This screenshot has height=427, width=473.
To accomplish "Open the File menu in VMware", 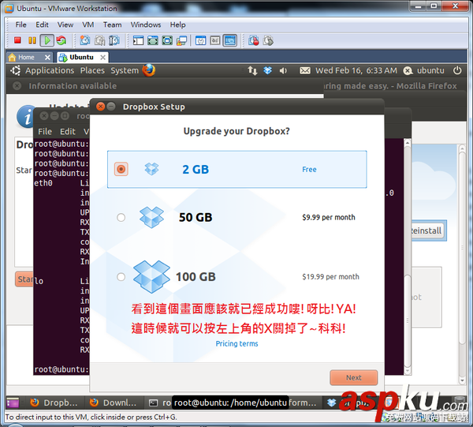I will (x=20, y=24).
